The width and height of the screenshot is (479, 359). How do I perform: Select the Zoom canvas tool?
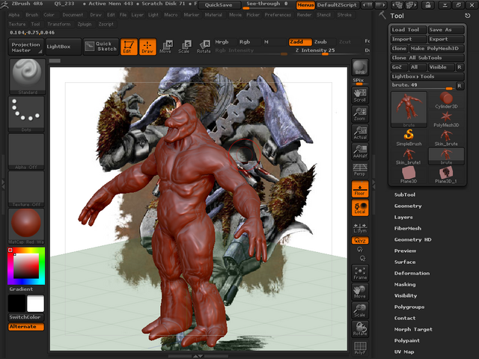(x=360, y=114)
